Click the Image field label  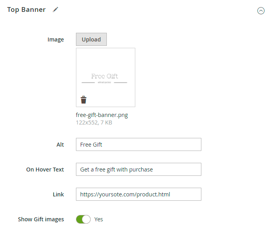[56, 40]
